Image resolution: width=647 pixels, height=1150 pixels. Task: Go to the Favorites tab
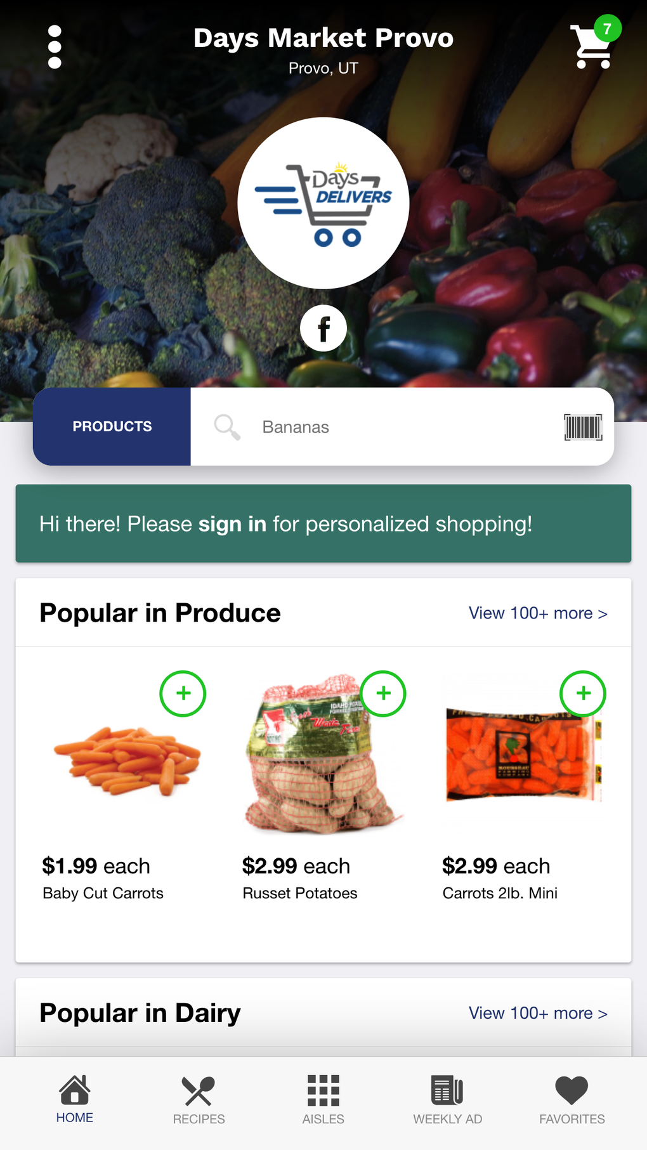pyautogui.click(x=572, y=1100)
